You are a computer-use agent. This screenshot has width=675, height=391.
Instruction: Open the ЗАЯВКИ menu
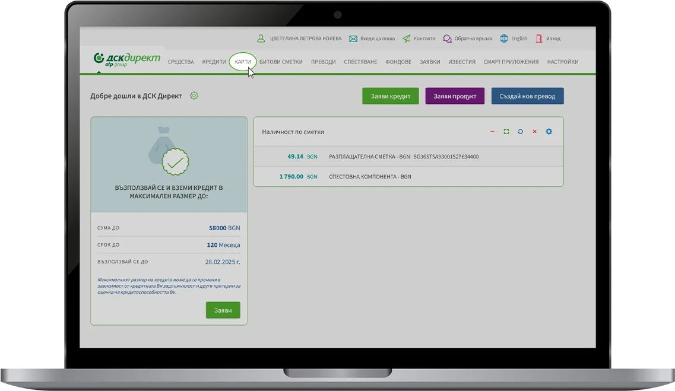coord(430,62)
